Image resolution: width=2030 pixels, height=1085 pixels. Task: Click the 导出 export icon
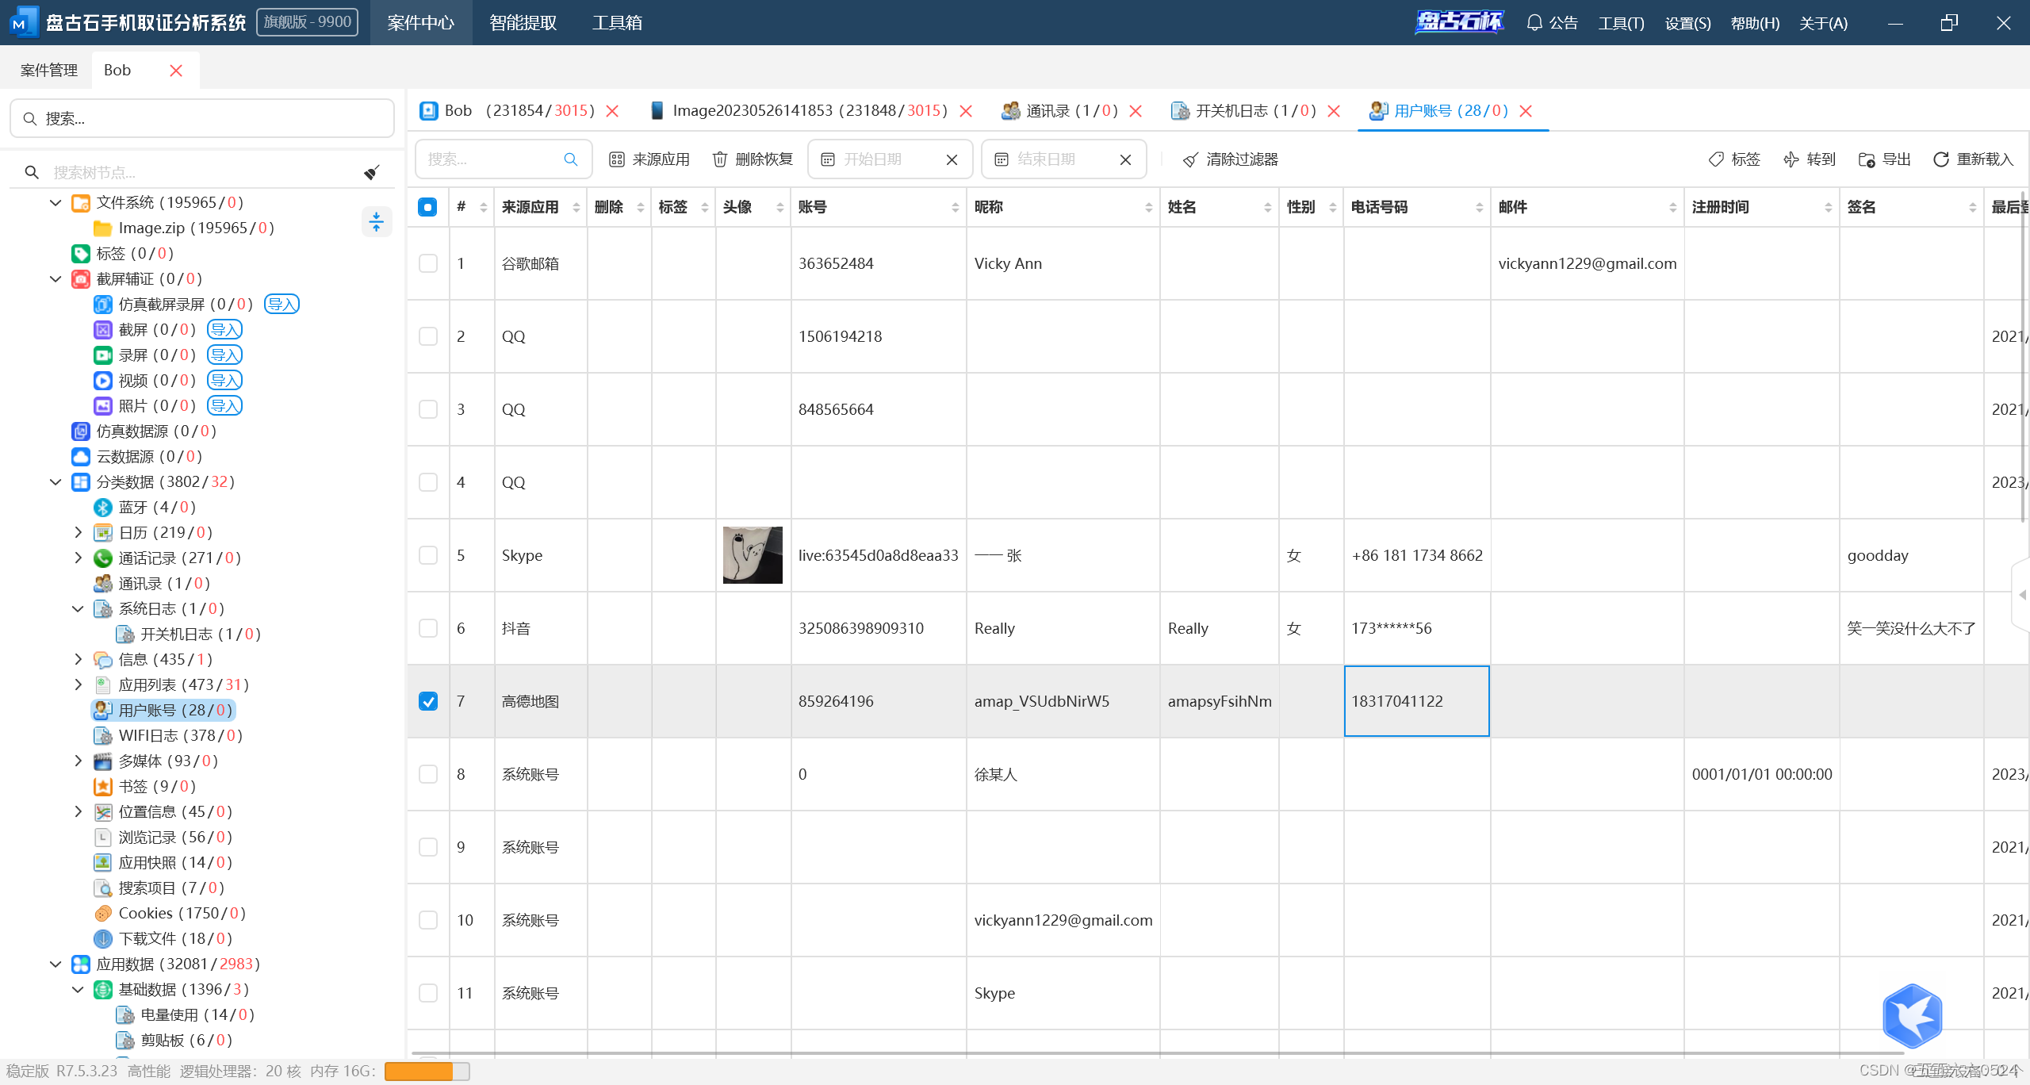pyautogui.click(x=1867, y=159)
